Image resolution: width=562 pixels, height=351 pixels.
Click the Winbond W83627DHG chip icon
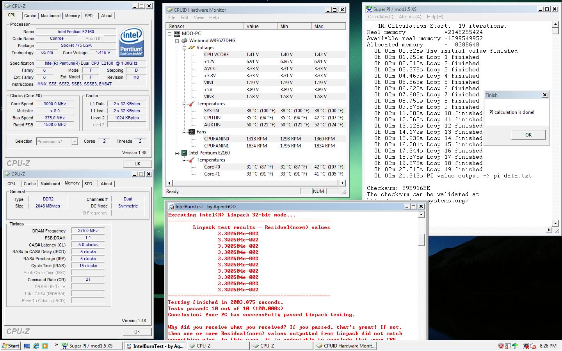(x=184, y=41)
